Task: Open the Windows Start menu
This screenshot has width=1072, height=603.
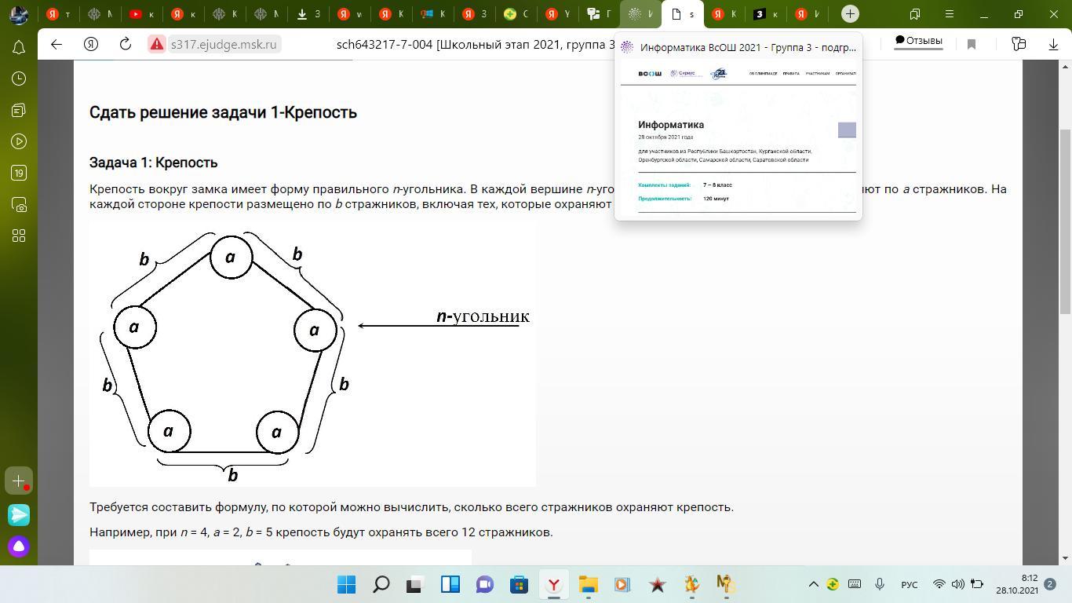Action: pyautogui.click(x=346, y=584)
